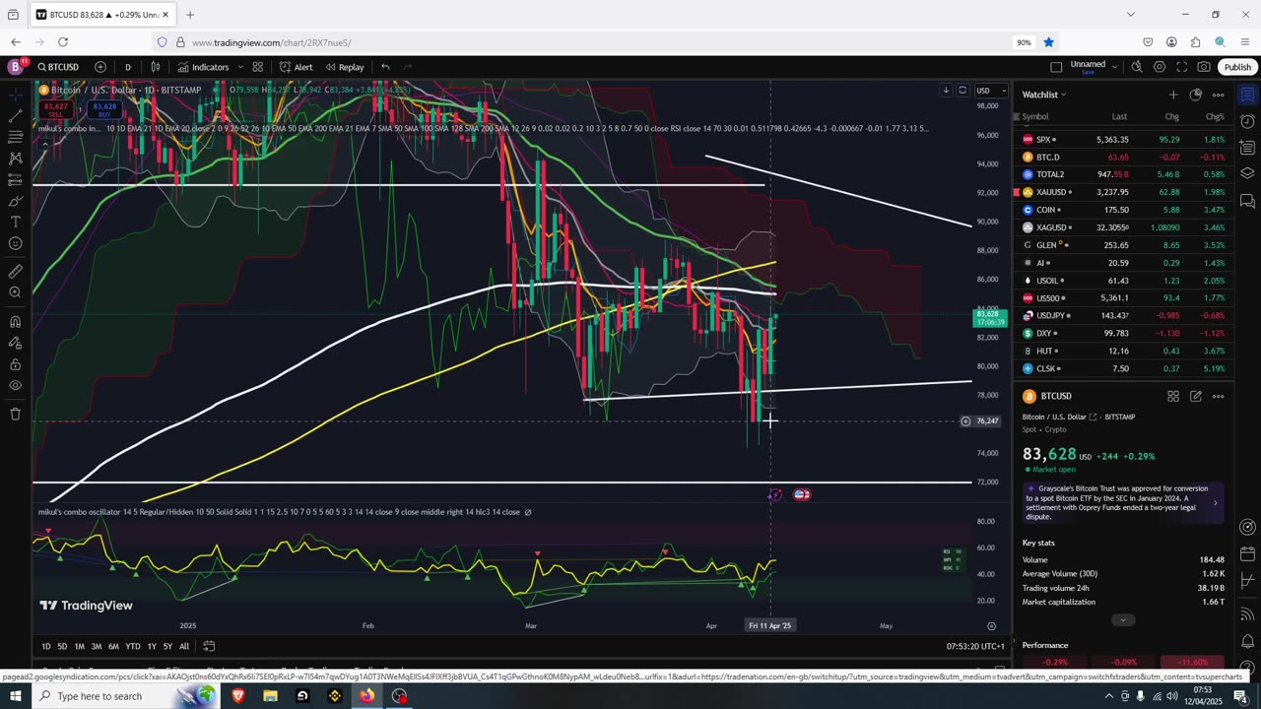Image resolution: width=1261 pixels, height=709 pixels.
Task: Open the D timeframe interval selector
Action: pos(127,67)
